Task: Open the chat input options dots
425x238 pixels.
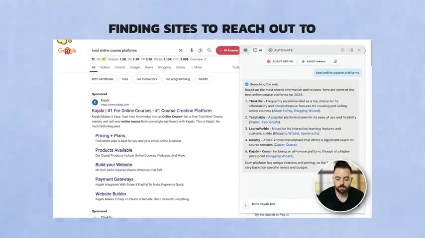Action: 246,205
